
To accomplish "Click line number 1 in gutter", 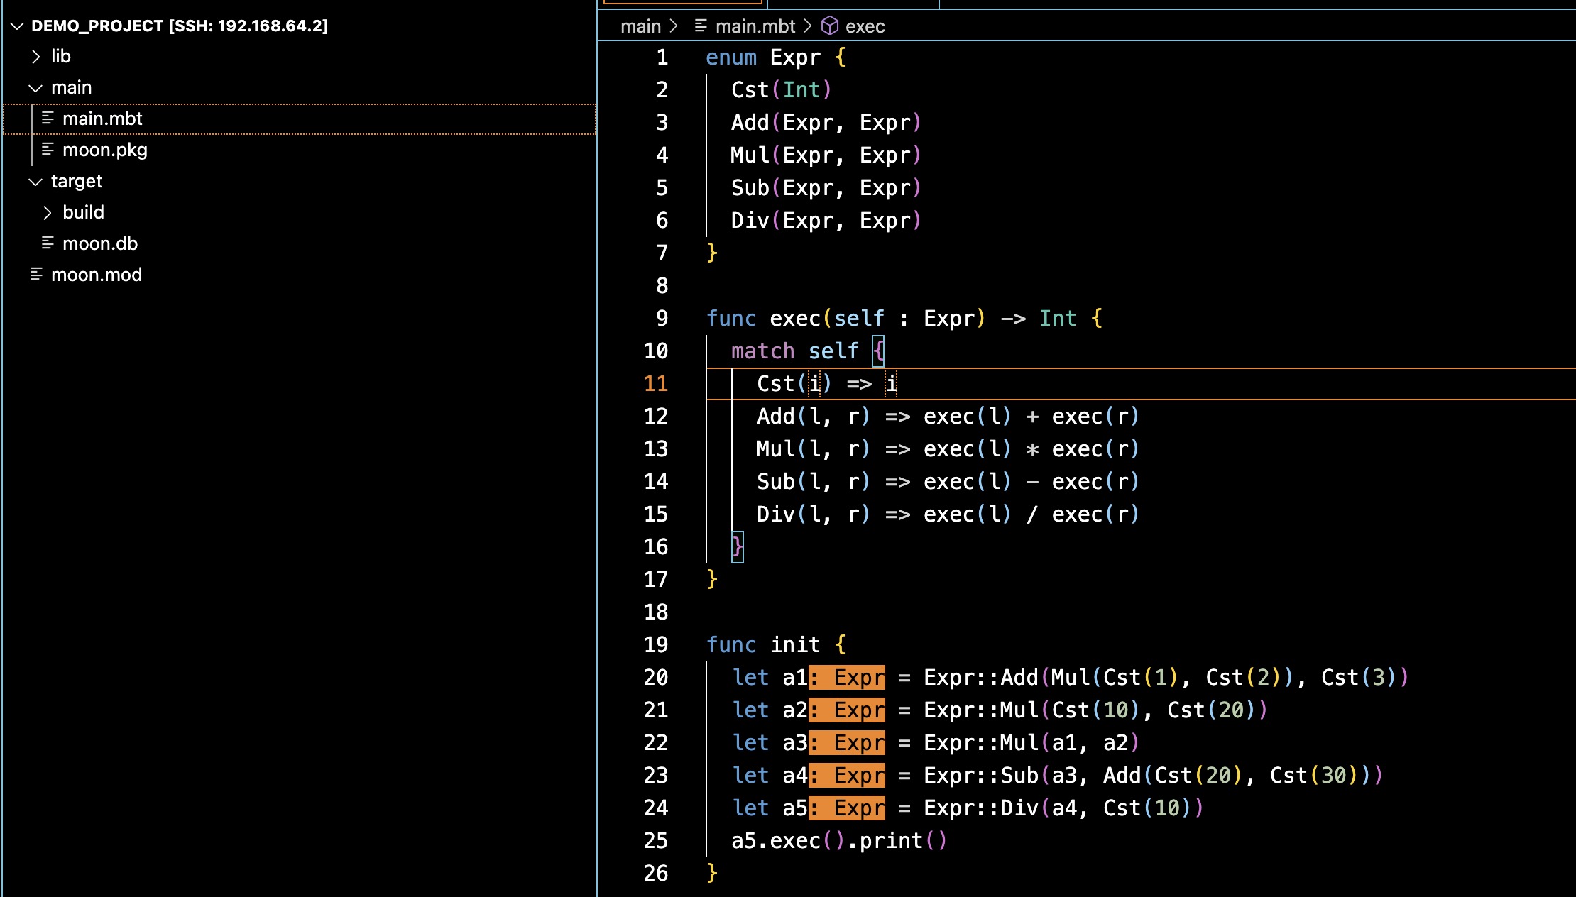I will pyautogui.click(x=662, y=57).
